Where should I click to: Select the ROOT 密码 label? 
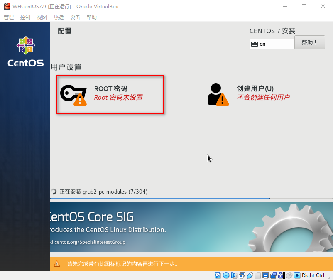click(x=111, y=88)
